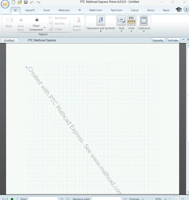Switch to page view icon in status bar

click(176, 198)
